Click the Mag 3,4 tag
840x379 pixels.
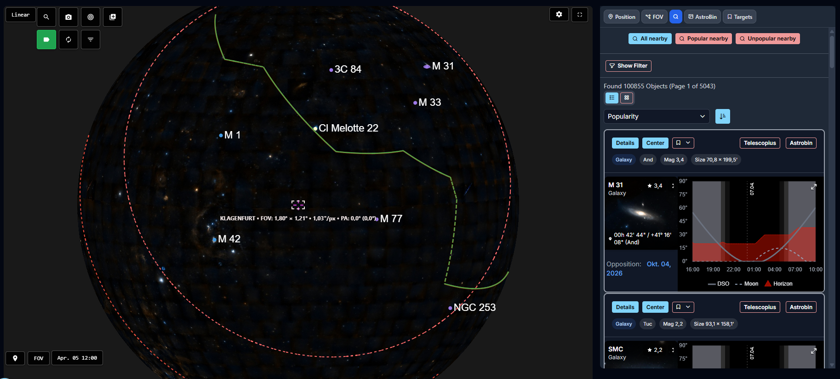674,160
